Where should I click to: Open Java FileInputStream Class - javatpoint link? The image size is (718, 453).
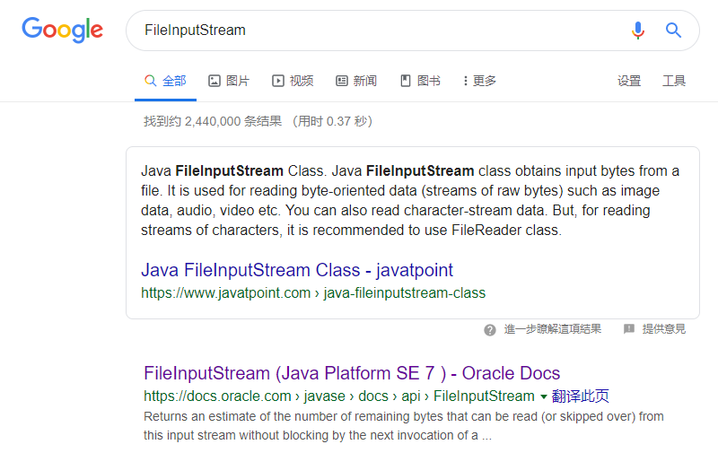[297, 270]
